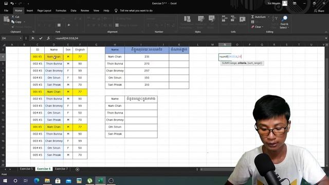The image size is (329, 185).
Task: Cancel the formula with the X button
Action: coord(33,38)
